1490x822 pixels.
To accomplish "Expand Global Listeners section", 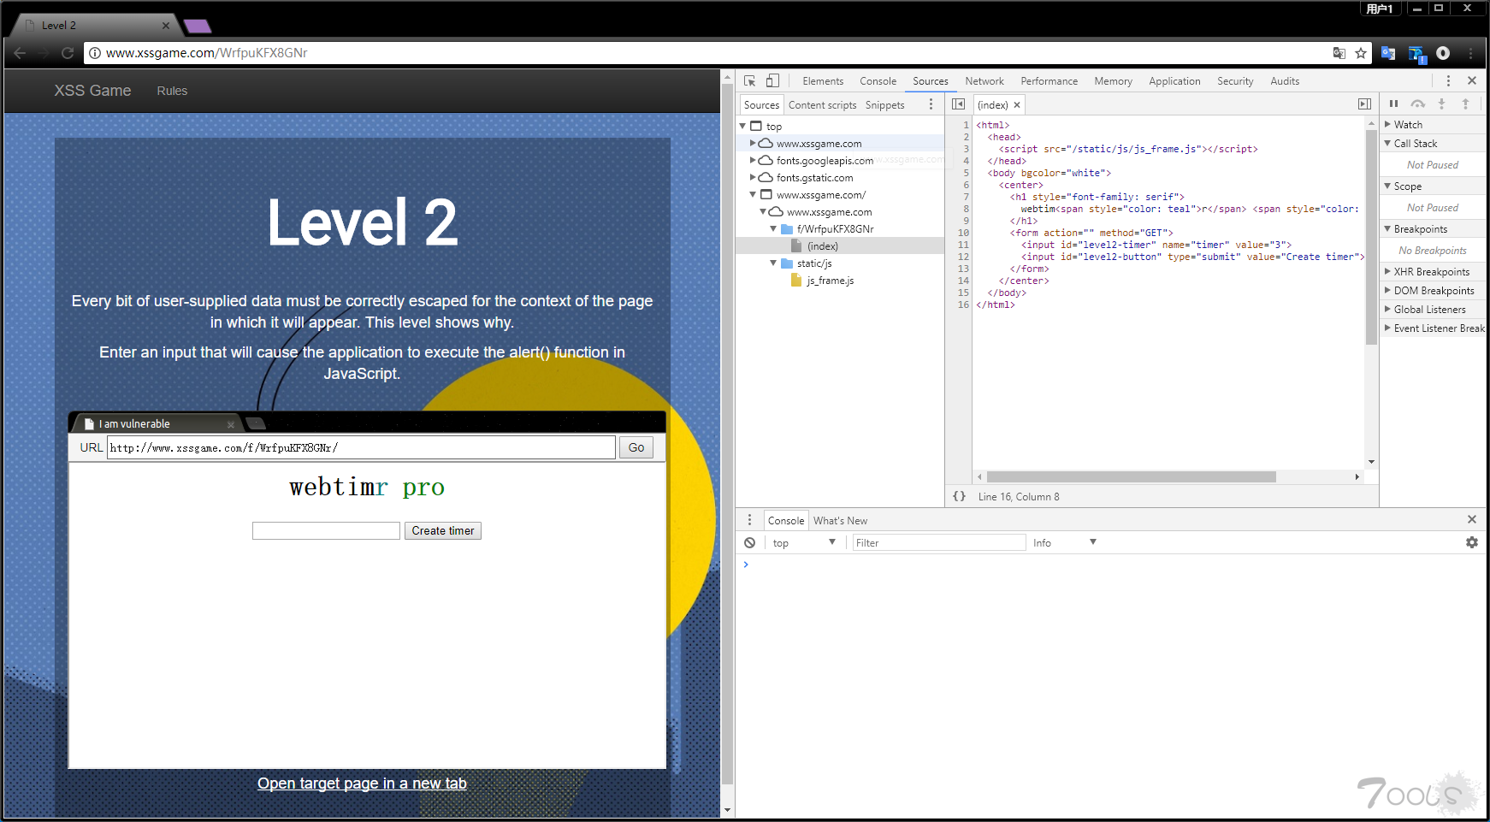I will coord(1387,309).
